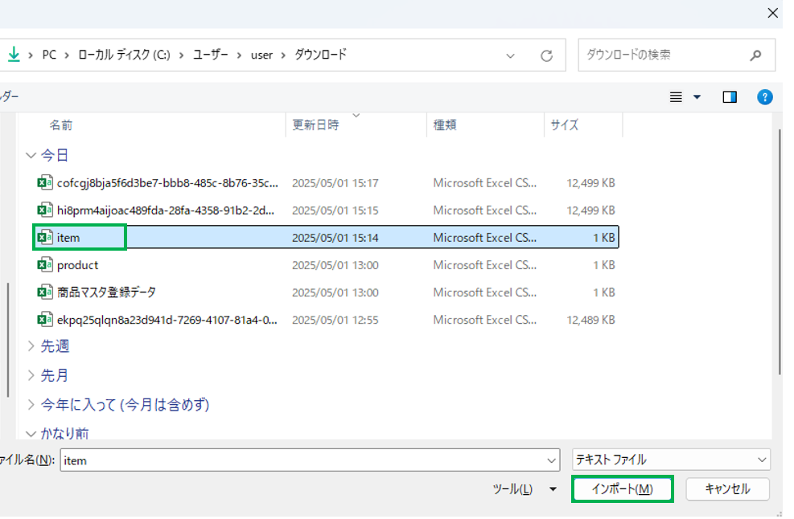The width and height of the screenshot is (794, 519).
Task: Open view options dropdown arrow
Action: point(697,96)
